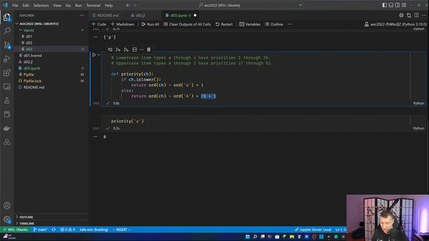Open the Variables panel button
The image size is (429, 241).
(x=250, y=24)
